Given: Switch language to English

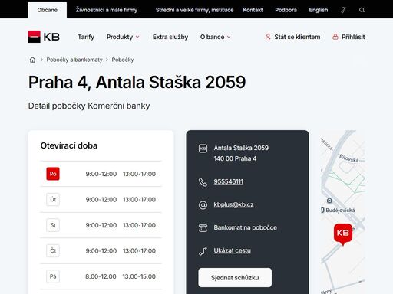Looking at the screenshot, I should pyautogui.click(x=319, y=10).
